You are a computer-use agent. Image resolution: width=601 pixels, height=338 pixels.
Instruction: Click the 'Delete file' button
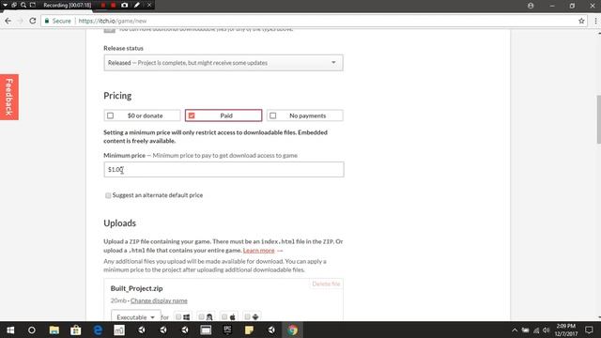coord(326,284)
